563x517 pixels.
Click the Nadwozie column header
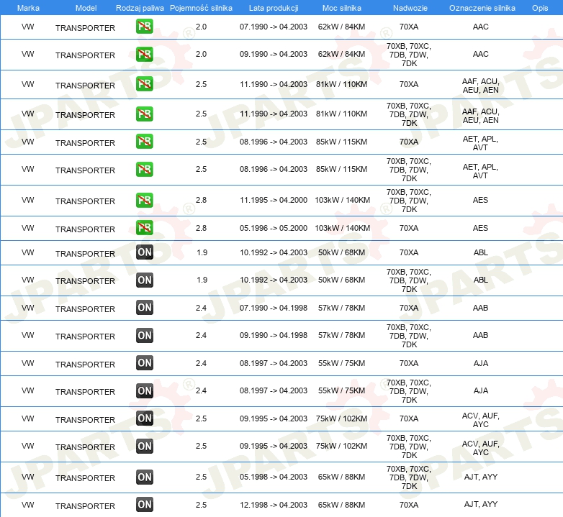coord(410,8)
